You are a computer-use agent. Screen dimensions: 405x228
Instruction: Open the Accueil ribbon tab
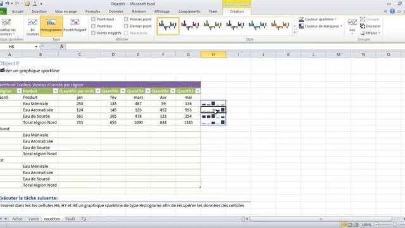click(x=18, y=11)
